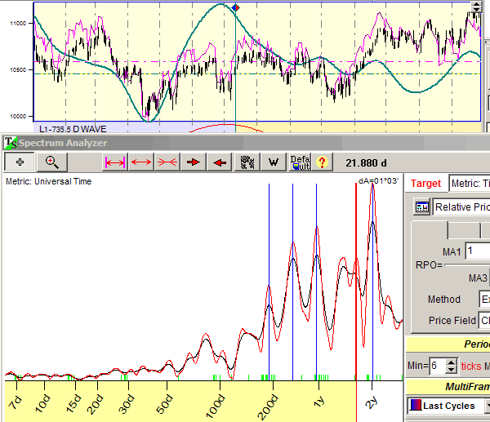Open the Method dropdown
The image size is (490, 422).
(x=484, y=300)
